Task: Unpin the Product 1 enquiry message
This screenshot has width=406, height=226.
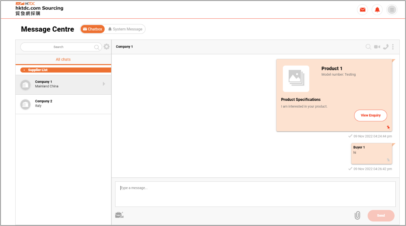Action: pos(388,127)
